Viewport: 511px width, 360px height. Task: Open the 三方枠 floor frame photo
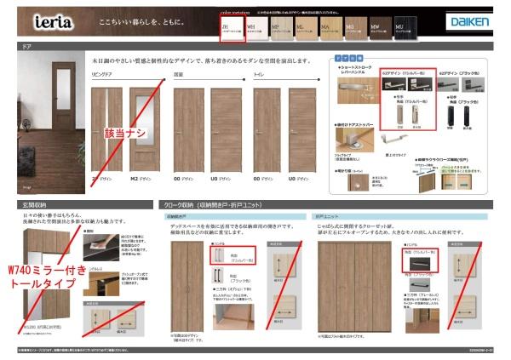click(x=233, y=317)
